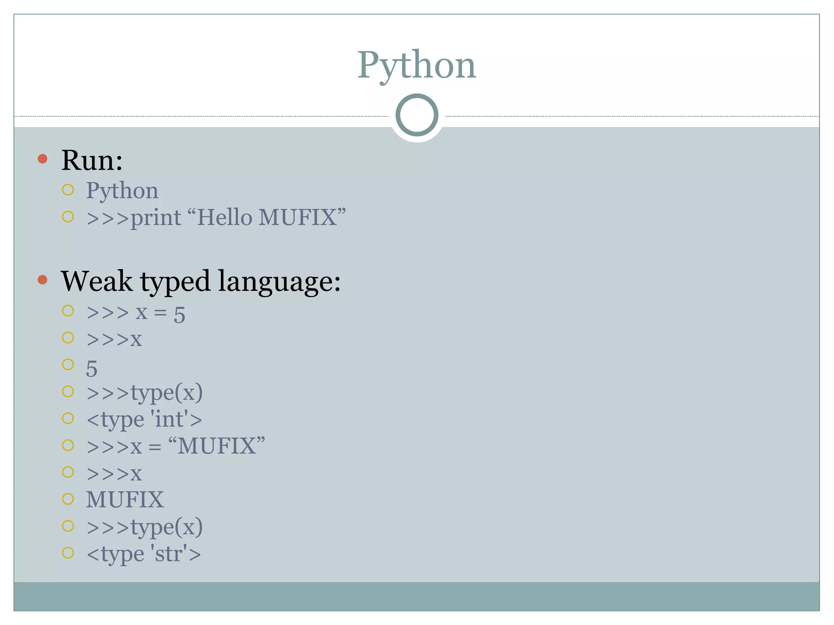Screen dimensions: 834x625
Task: Select the line ">>> x = 5"
Action: tap(136, 313)
